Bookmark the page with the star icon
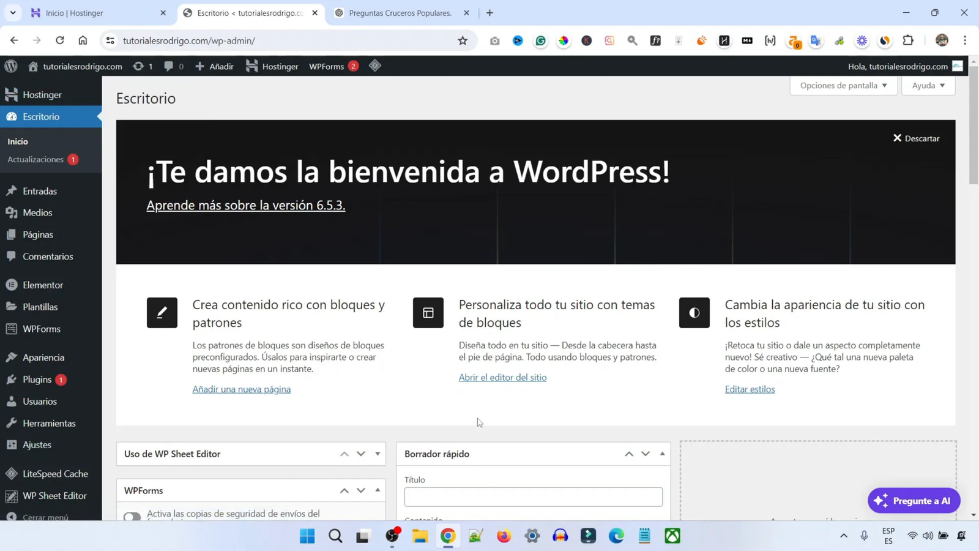The height and width of the screenshot is (551, 979). [462, 40]
